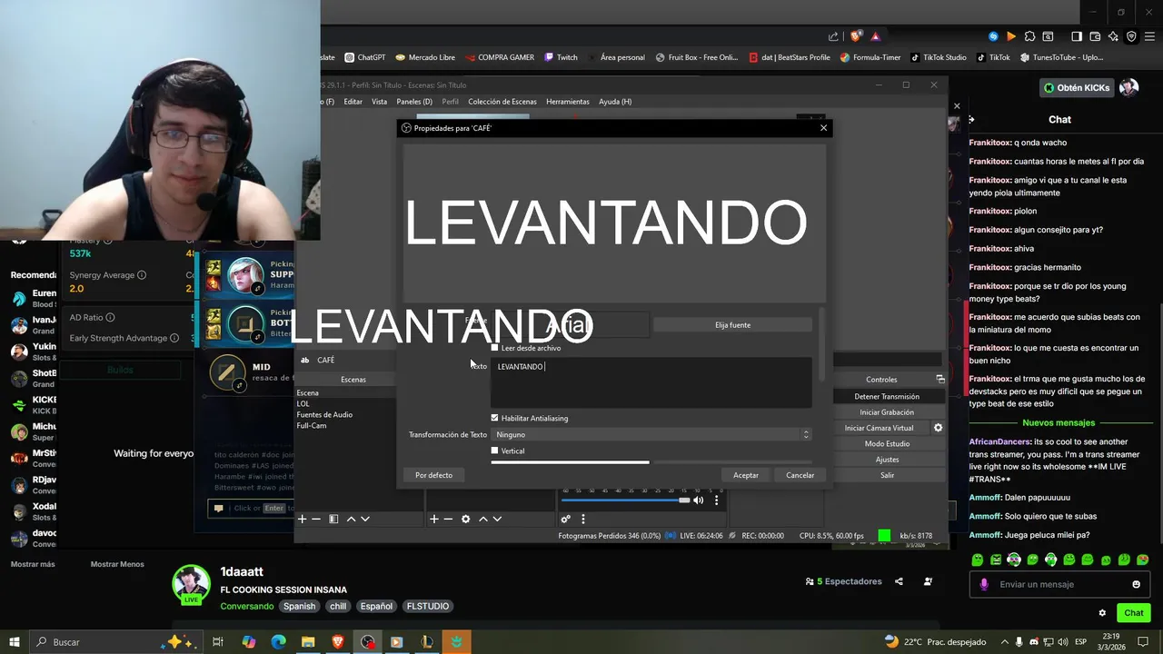Open Perfil menu in OBS
Image resolution: width=1163 pixels, height=654 pixels.
450,102
